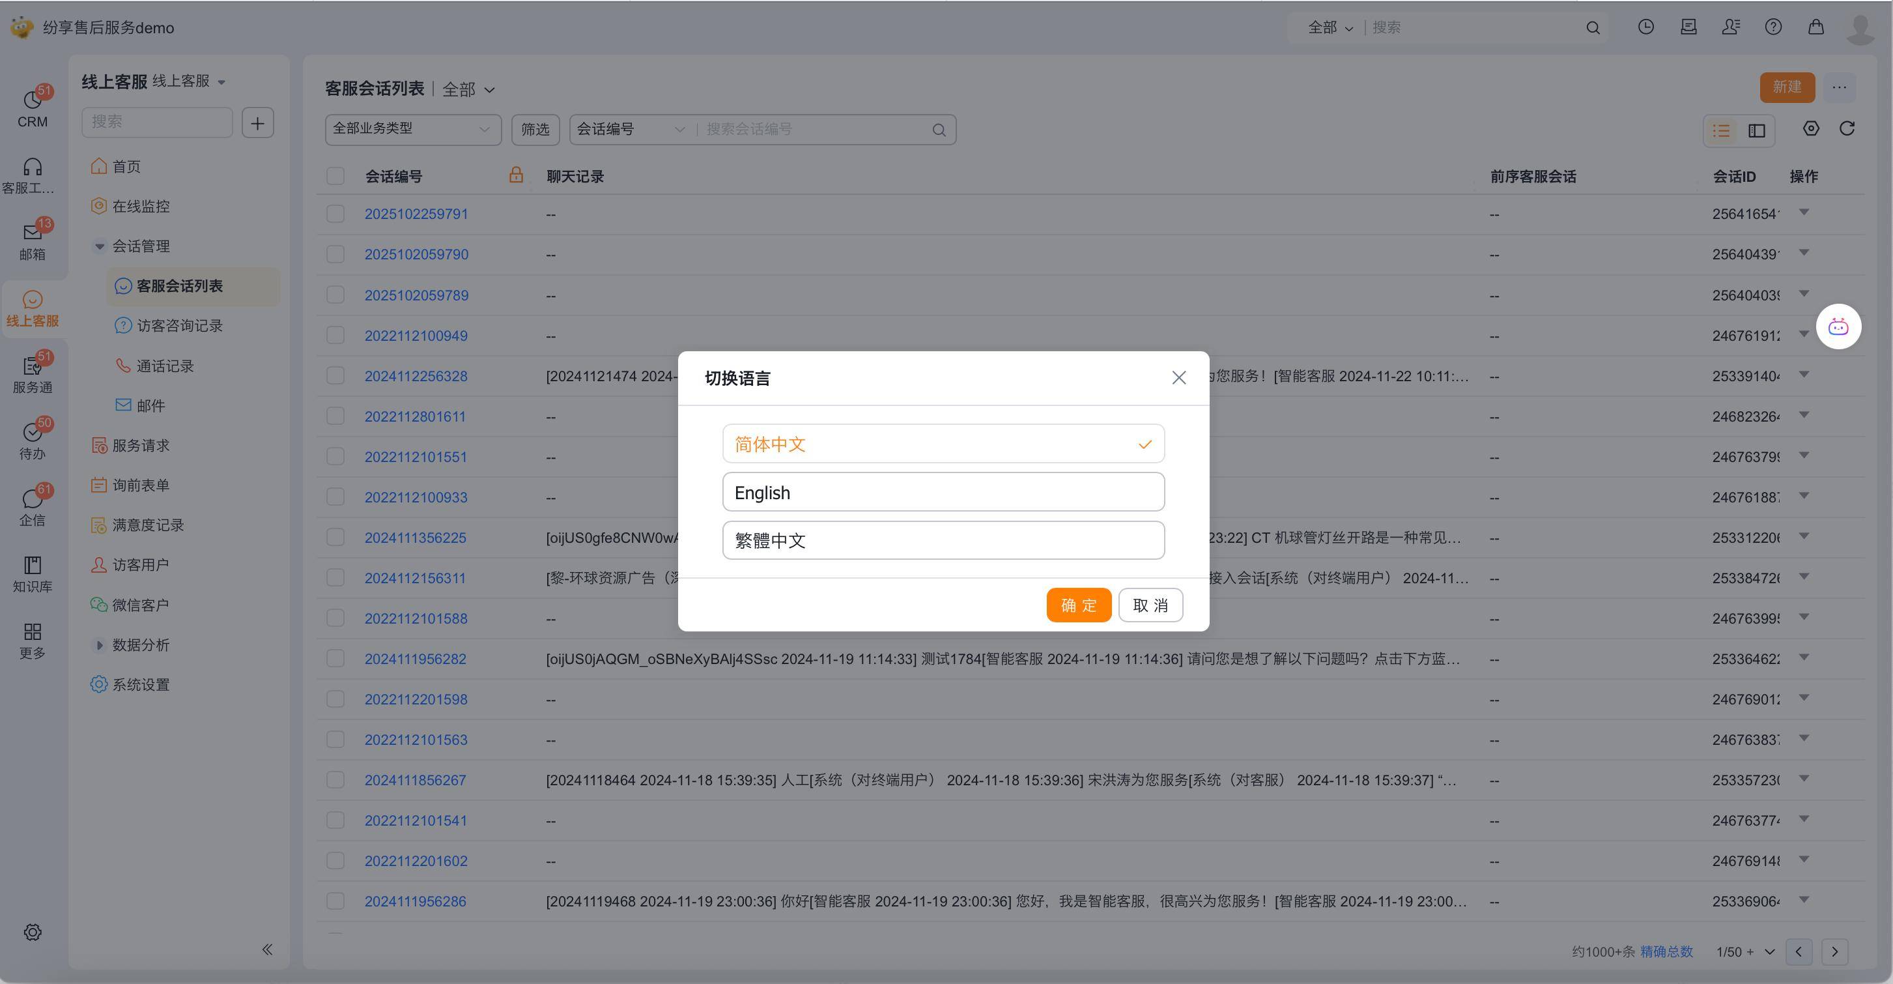Viewport: 1893px width, 984px height.
Task: Tick checkbox for session 2024112256328
Action: 335,376
